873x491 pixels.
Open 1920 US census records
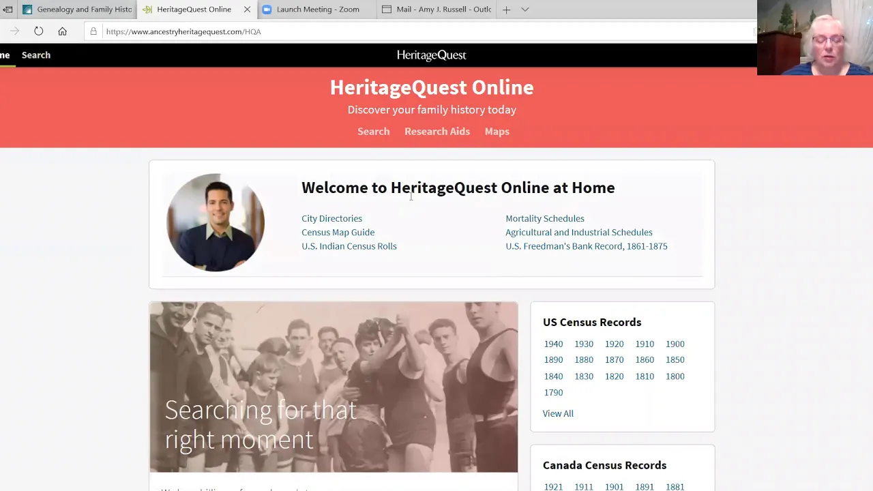pyautogui.click(x=615, y=344)
